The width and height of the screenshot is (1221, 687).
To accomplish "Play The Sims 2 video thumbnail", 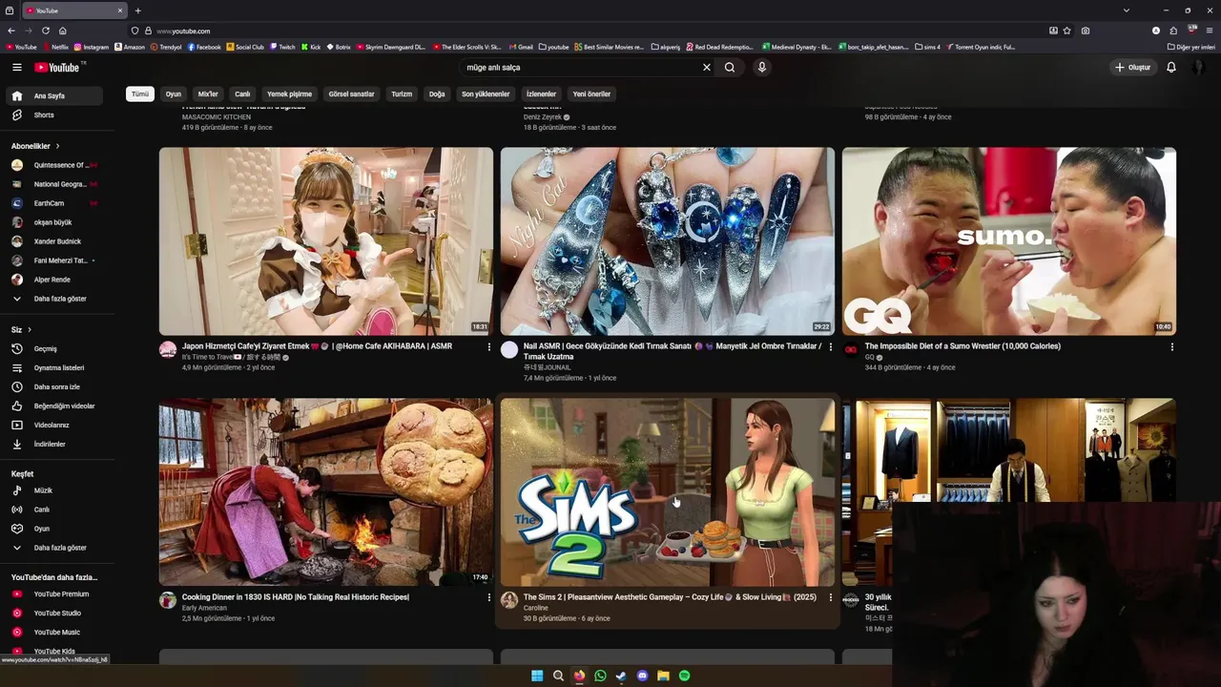I will tap(668, 491).
